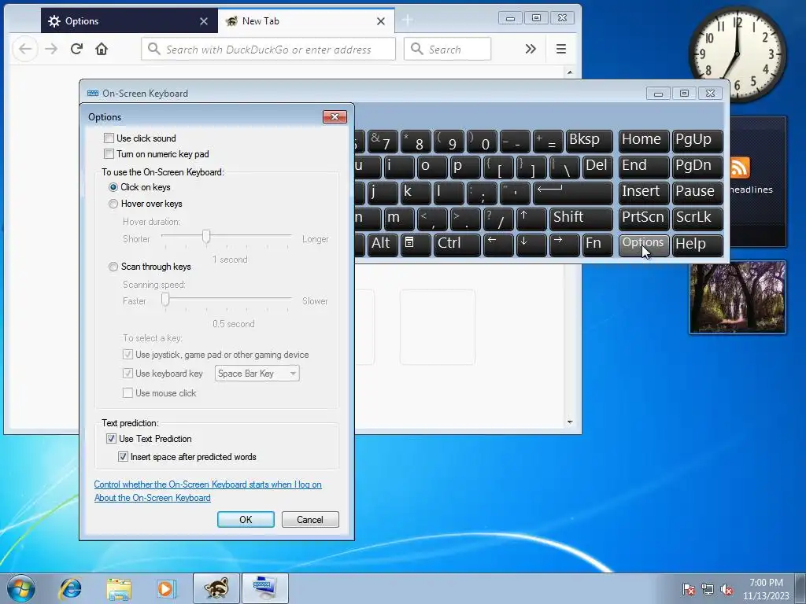This screenshot has width=806, height=604.
Task: Switch to the New Tab browser tab
Action: point(306,21)
